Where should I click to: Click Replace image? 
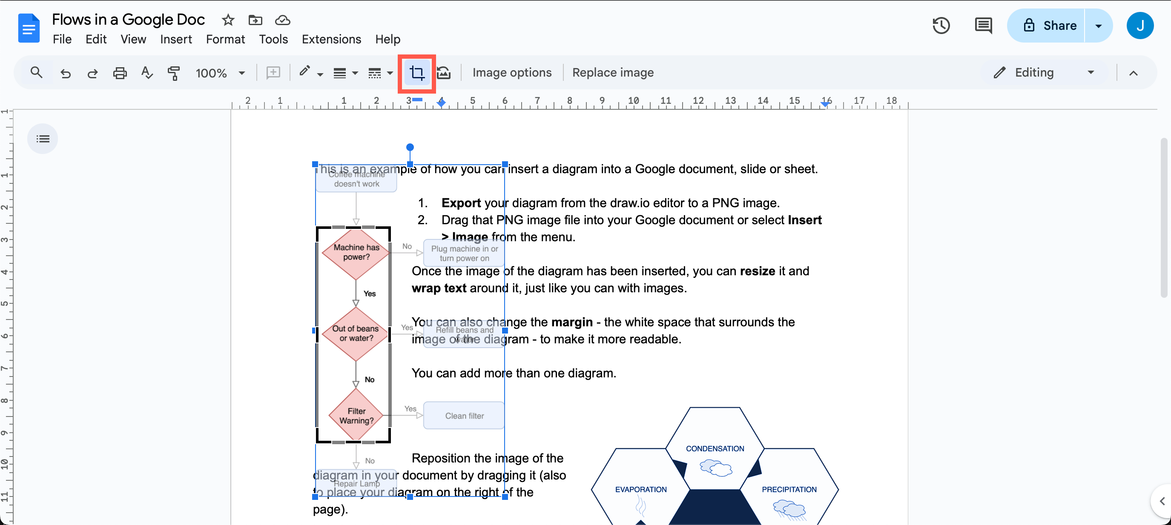(x=613, y=72)
